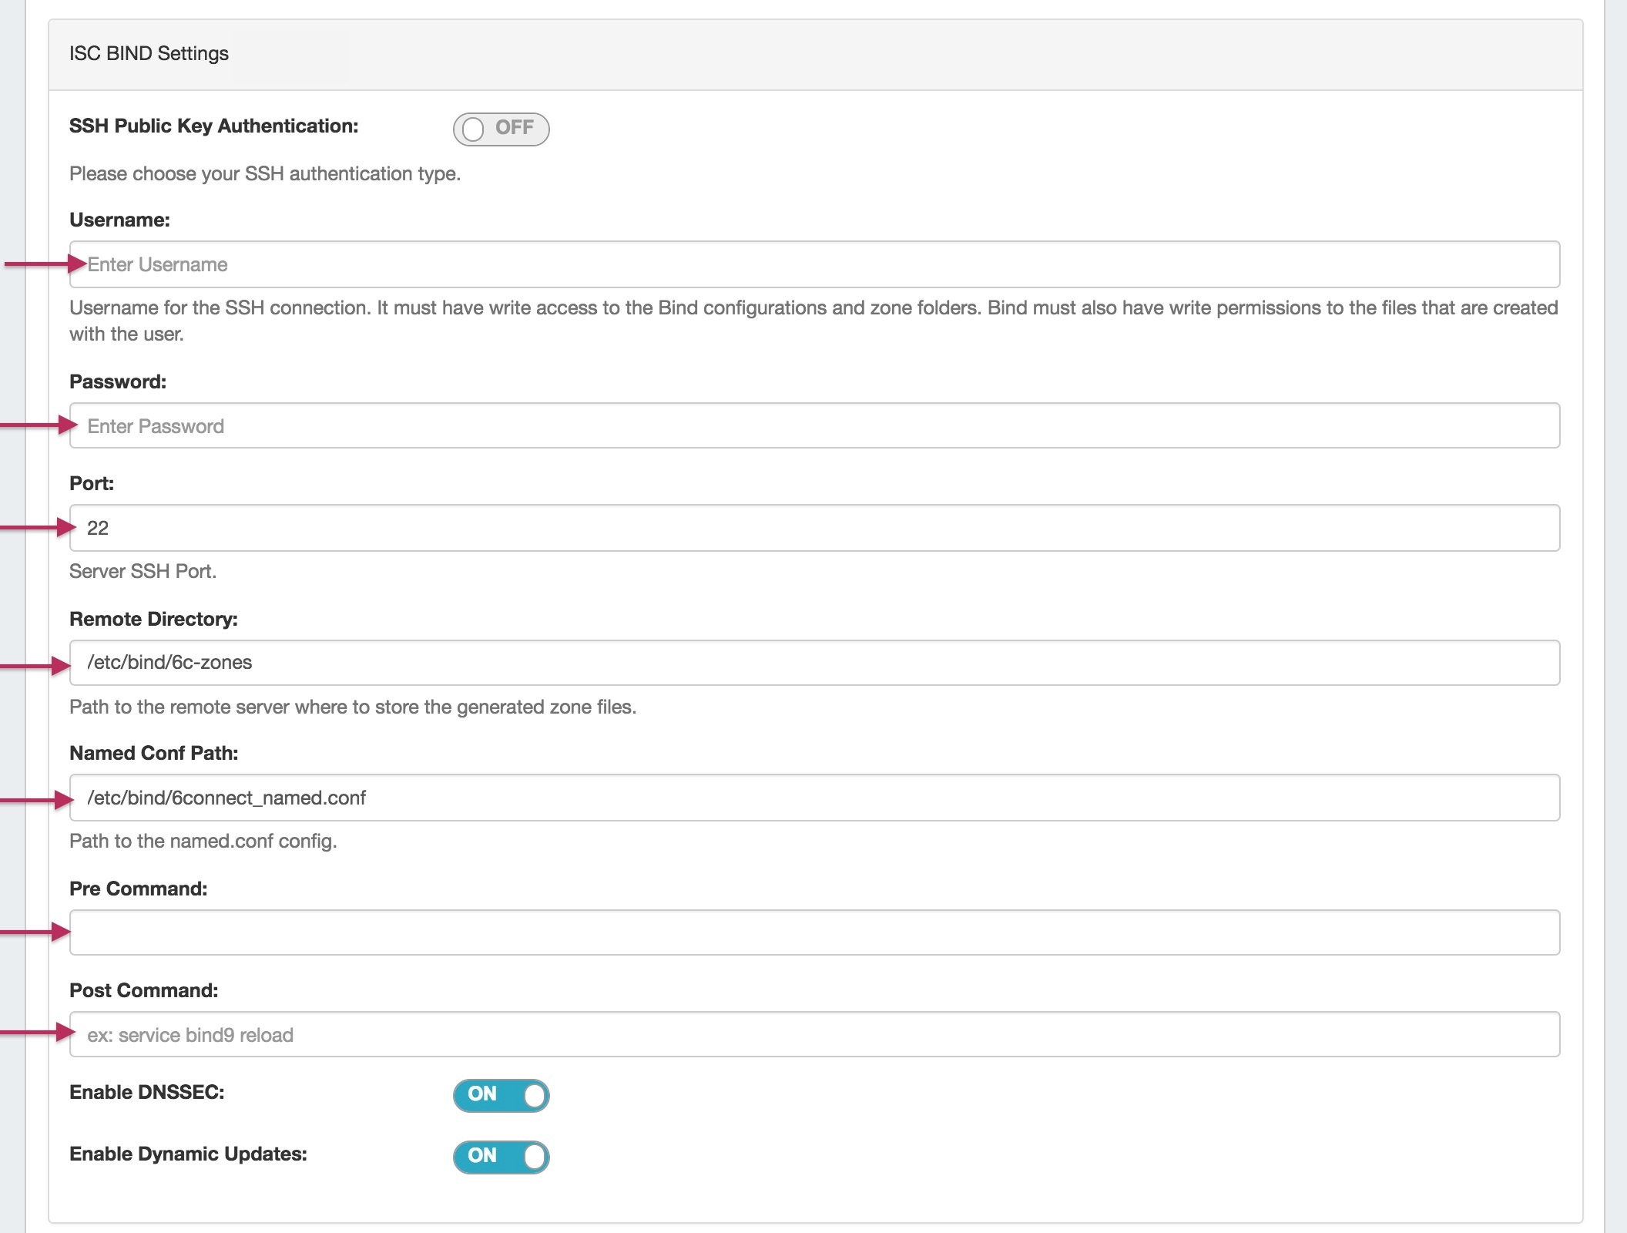Toggle SSH Public Key Authentication switch
1627x1233 pixels.
pos(501,129)
